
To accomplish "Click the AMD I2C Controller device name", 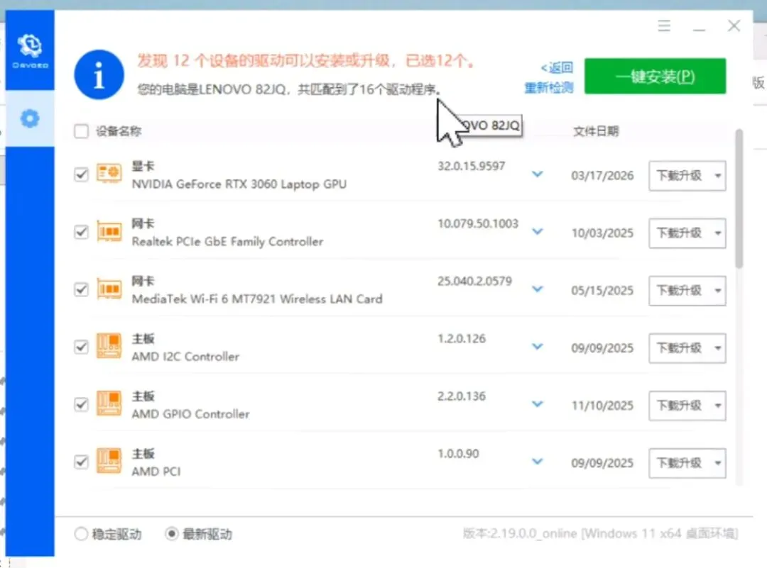I will tap(185, 357).
